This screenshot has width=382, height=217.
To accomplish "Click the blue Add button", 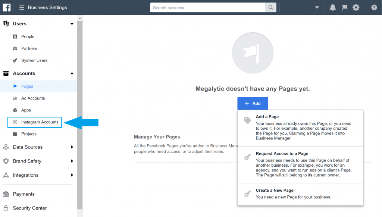I will (253, 104).
